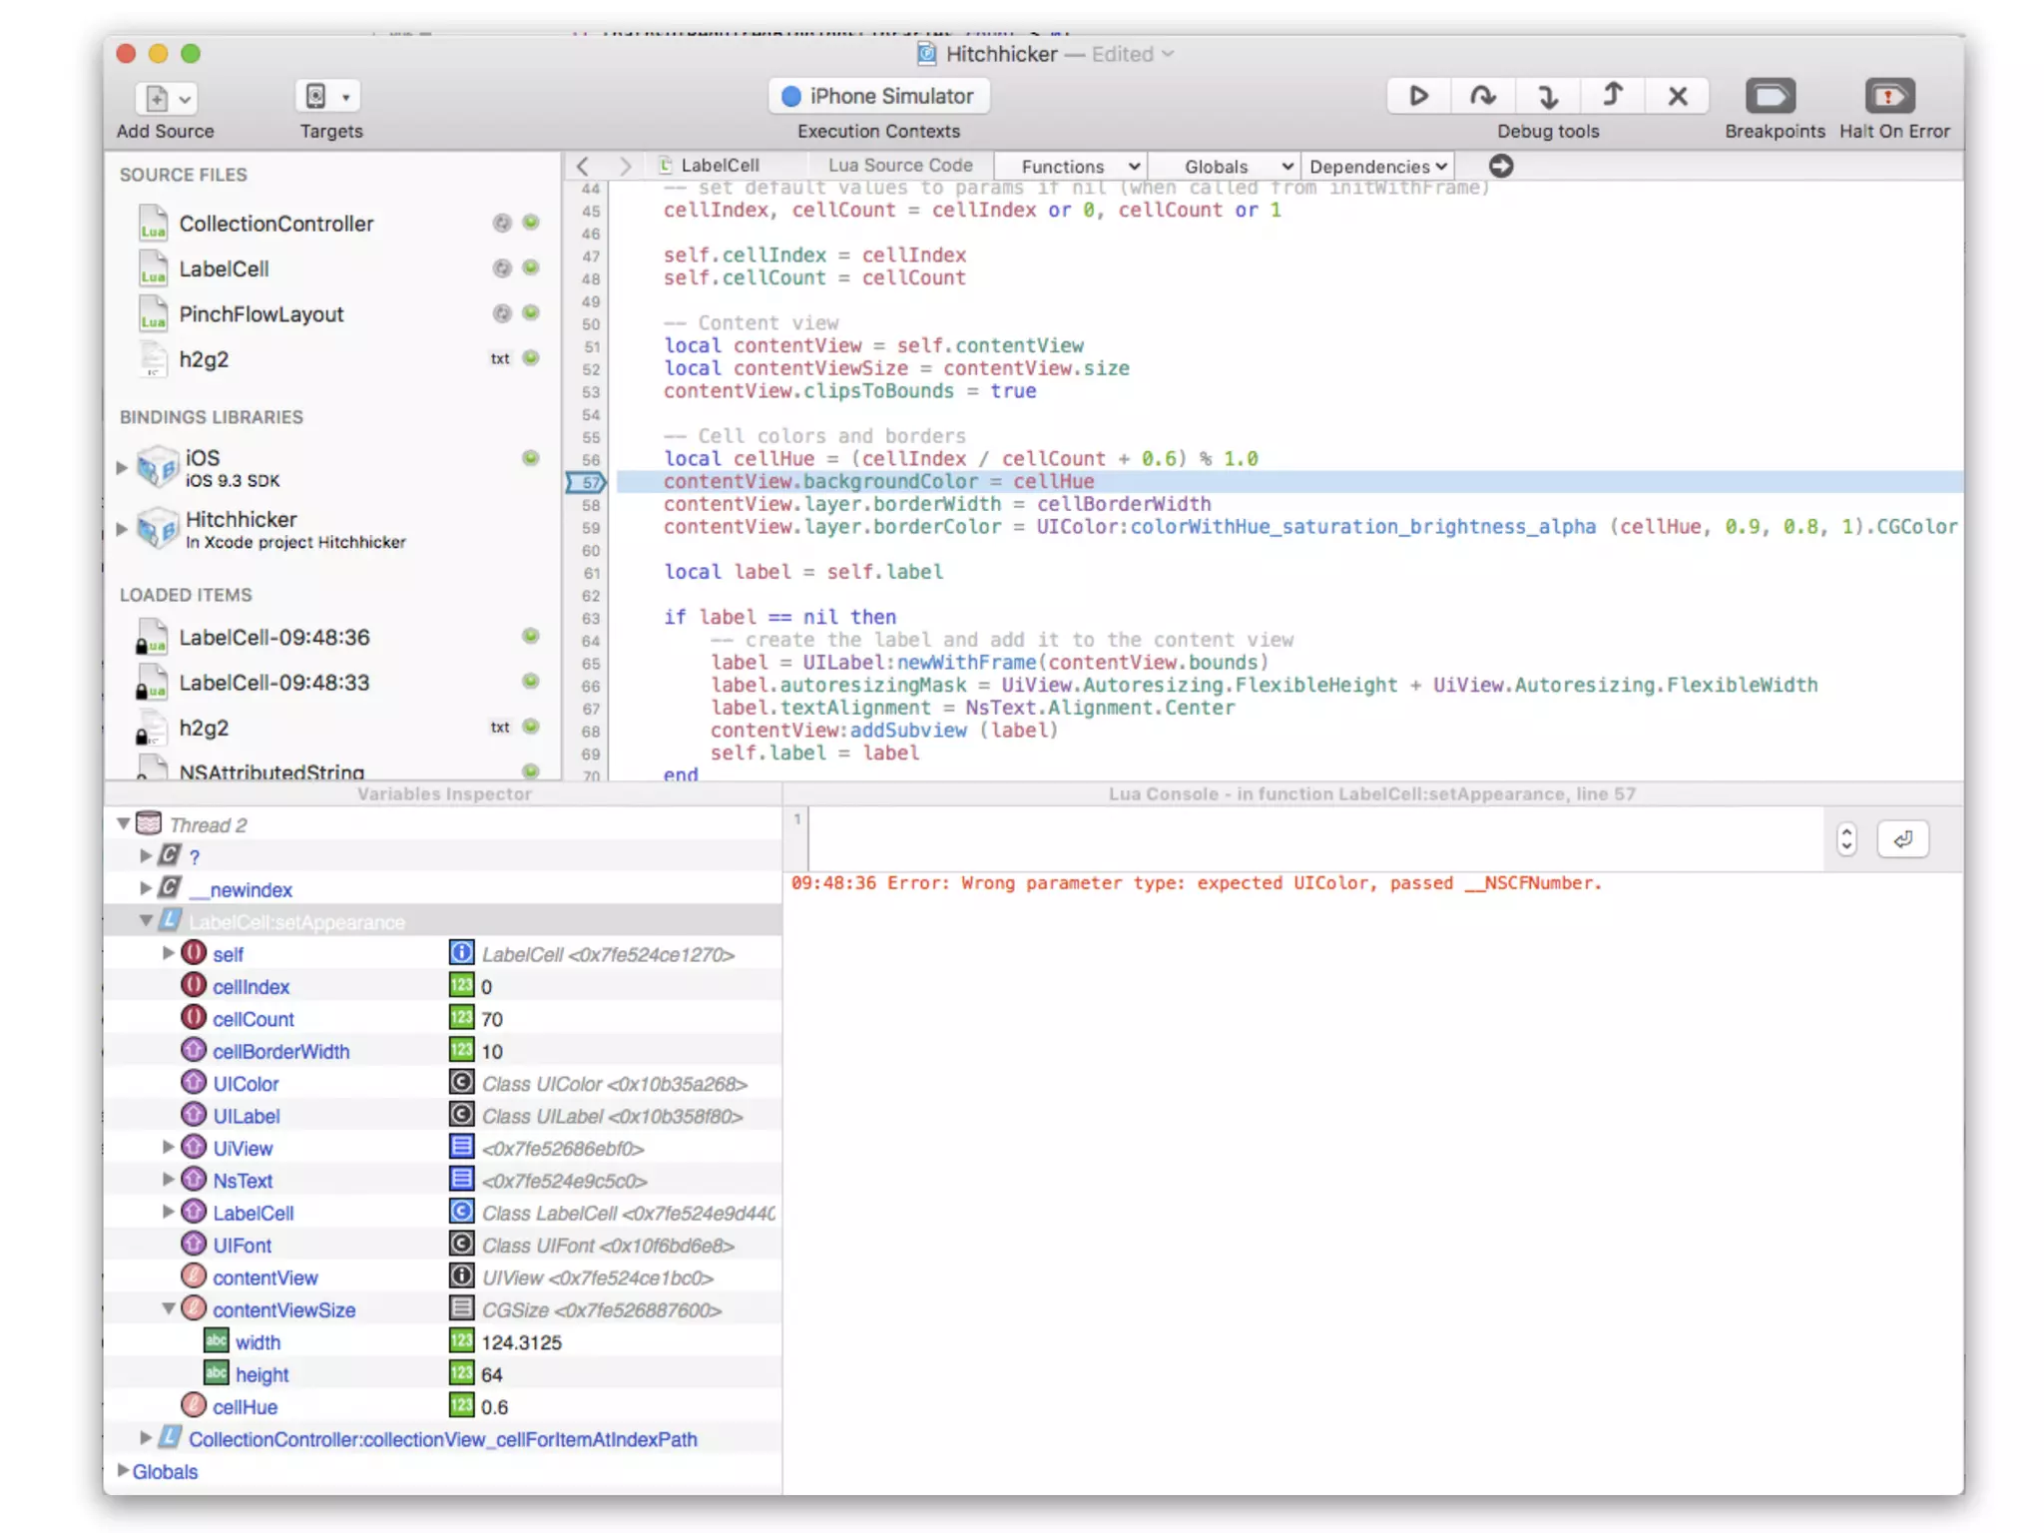The image size is (2044, 1533).
Task: Click the console return/execute button
Action: coord(1903,839)
